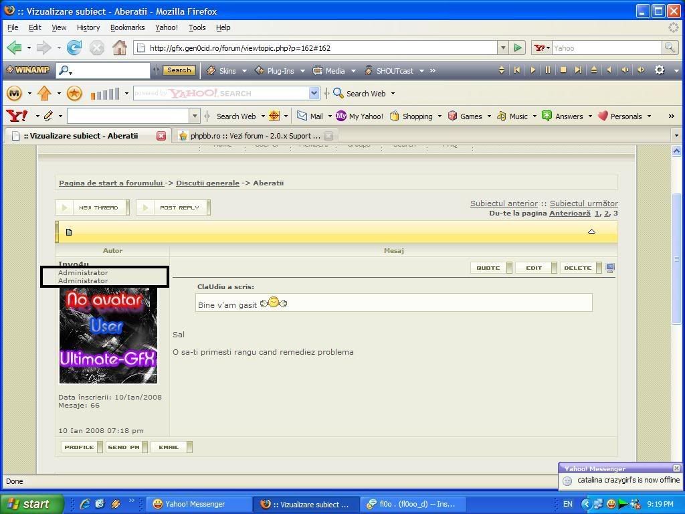Click Games on Yahoo toolbar
Image resolution: width=685 pixels, height=514 pixels.
[465, 116]
